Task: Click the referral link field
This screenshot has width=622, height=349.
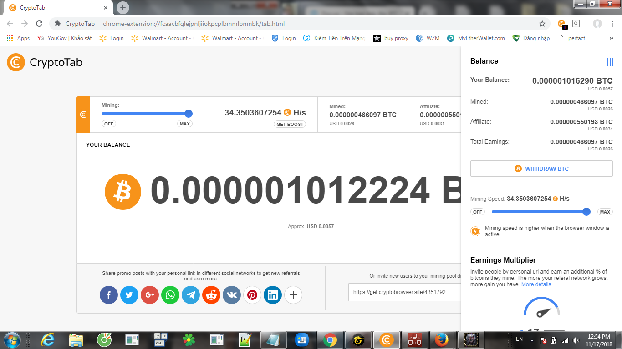Action: point(405,292)
